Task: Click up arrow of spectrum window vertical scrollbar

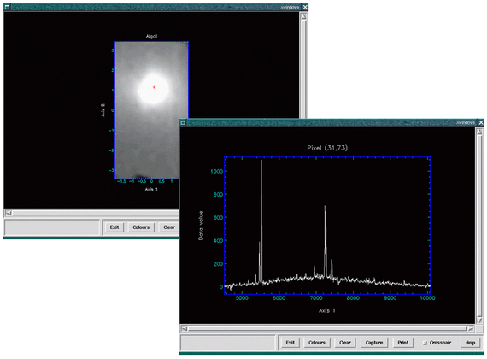Action: tap(479, 132)
